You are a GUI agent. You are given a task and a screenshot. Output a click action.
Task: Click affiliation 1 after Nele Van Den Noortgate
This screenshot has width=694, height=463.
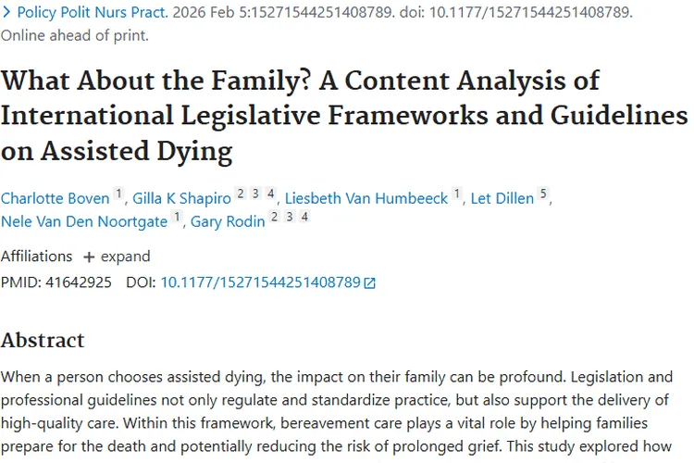pos(178,219)
